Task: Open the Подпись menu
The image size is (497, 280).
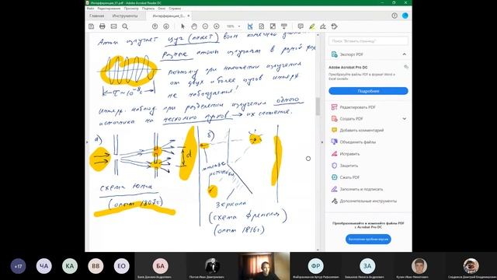Action: click(148, 9)
